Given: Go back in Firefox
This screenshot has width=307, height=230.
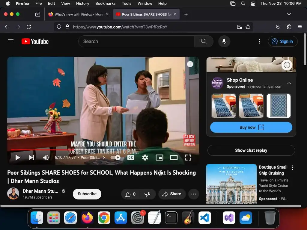Looking at the screenshot, I should 7,27.
